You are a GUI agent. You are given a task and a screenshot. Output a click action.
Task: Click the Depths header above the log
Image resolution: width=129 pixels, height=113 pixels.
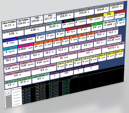click(75, 77)
